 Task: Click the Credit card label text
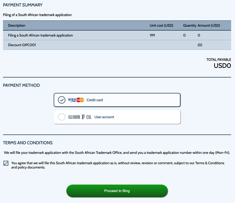95,100
